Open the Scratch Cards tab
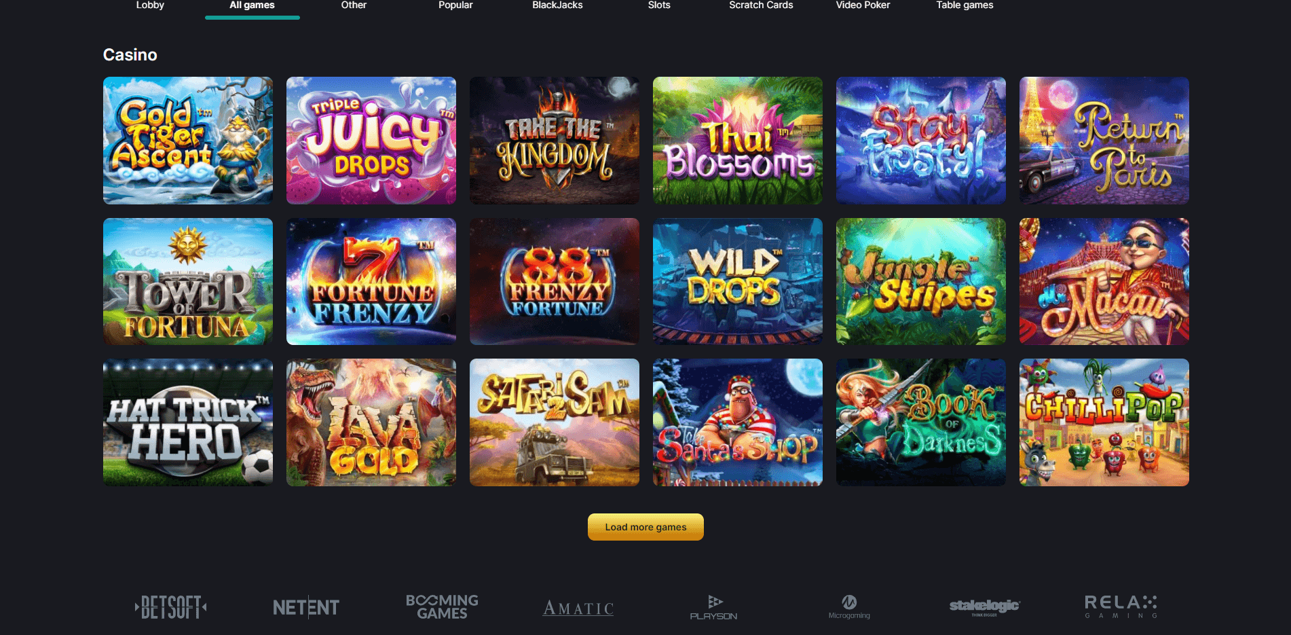Image resolution: width=1291 pixels, height=635 pixels. click(761, 5)
